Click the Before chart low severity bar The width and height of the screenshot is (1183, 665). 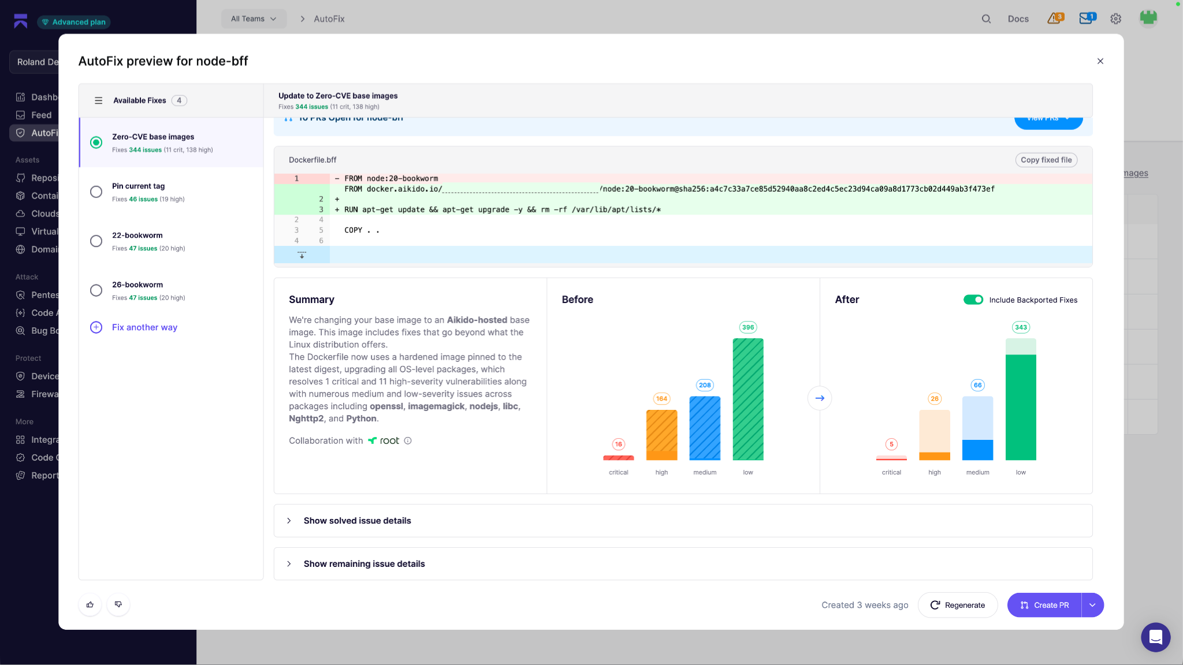pos(748,399)
